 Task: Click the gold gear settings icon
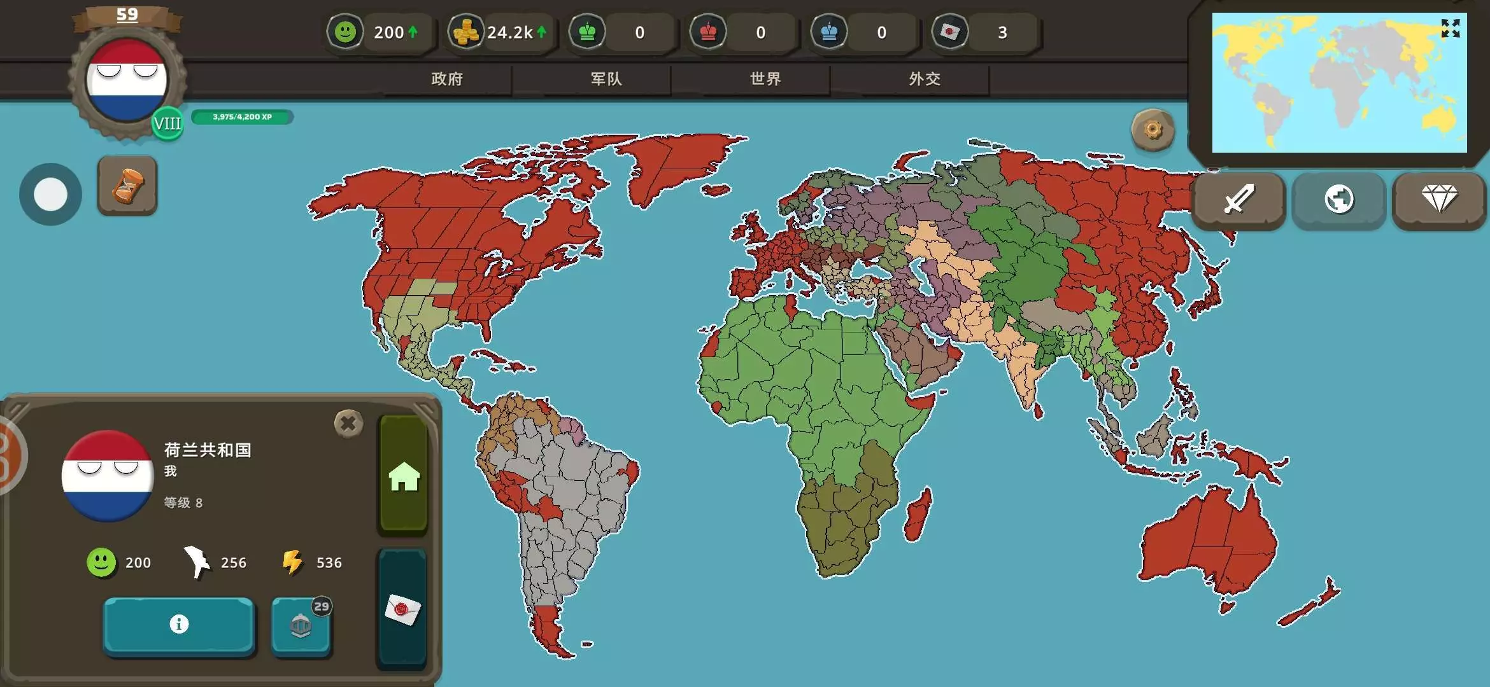coord(1153,130)
